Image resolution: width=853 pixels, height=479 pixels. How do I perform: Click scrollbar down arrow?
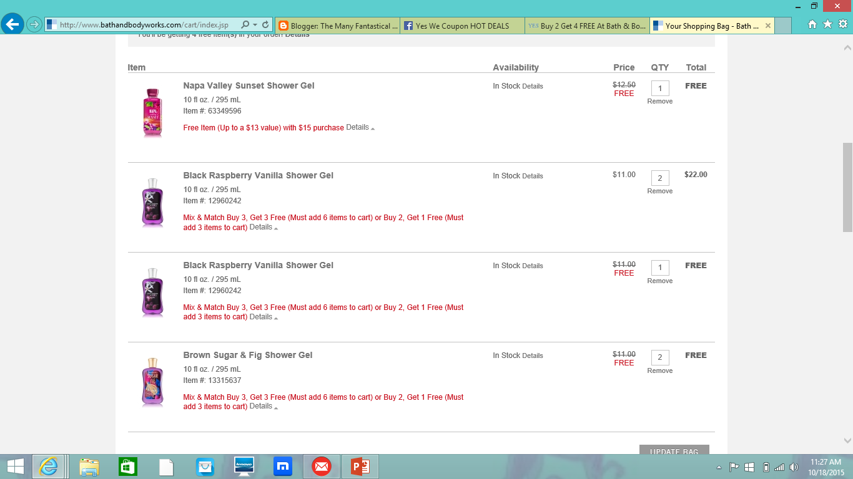click(847, 441)
